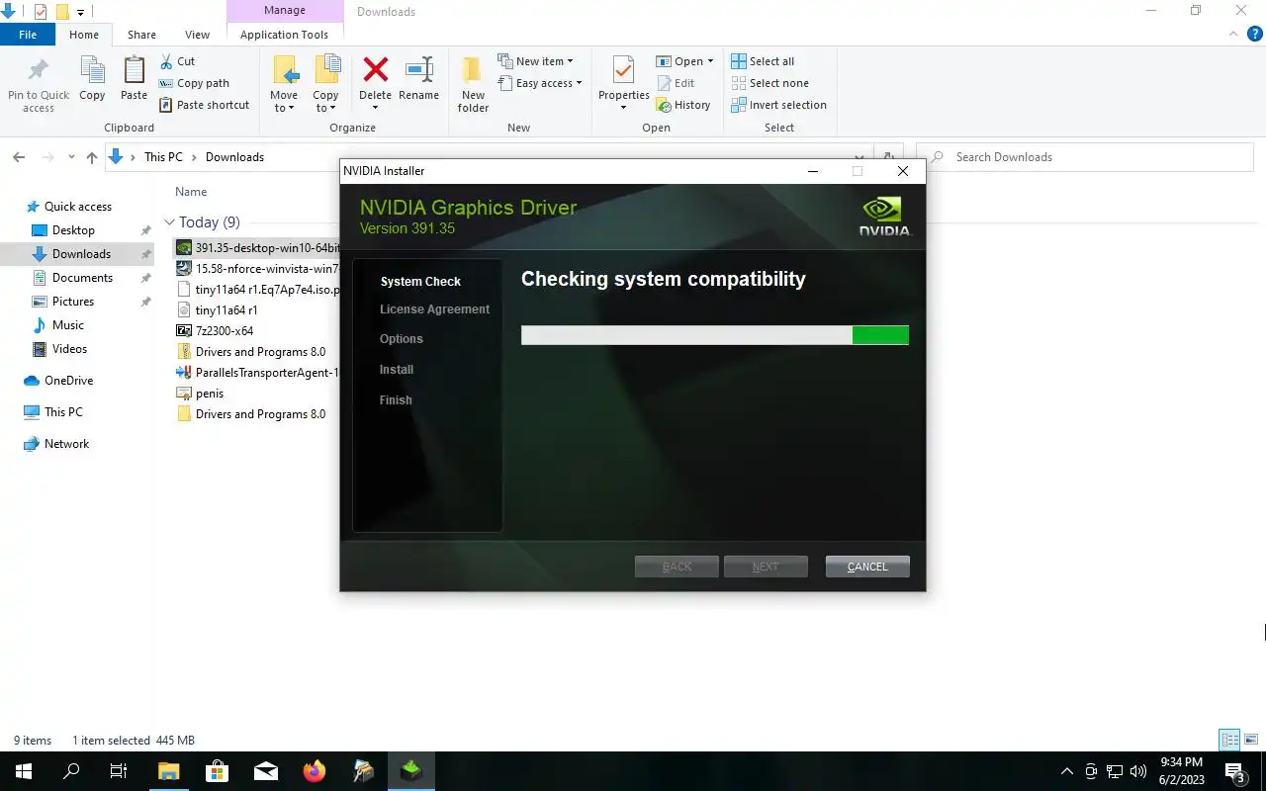Create a New folder
Viewport: 1266px width, 791px height.
point(473,84)
